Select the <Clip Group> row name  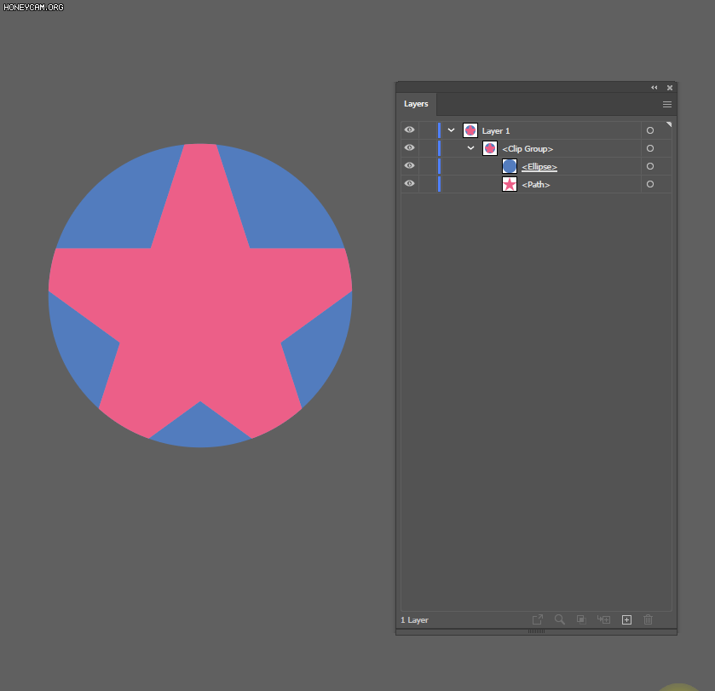click(x=528, y=148)
